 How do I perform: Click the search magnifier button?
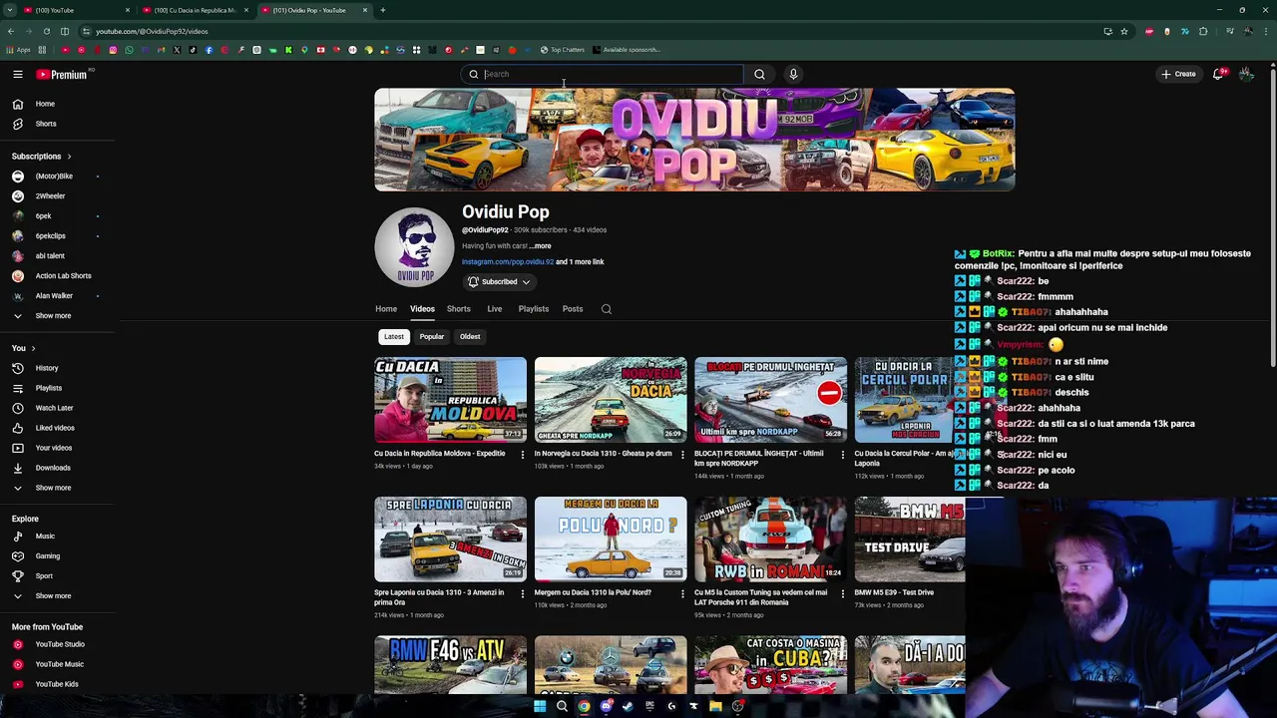759,74
